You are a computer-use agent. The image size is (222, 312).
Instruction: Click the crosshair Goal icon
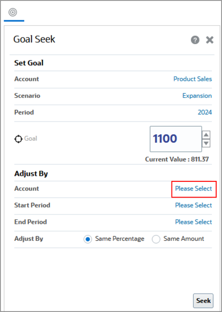[x=18, y=139]
